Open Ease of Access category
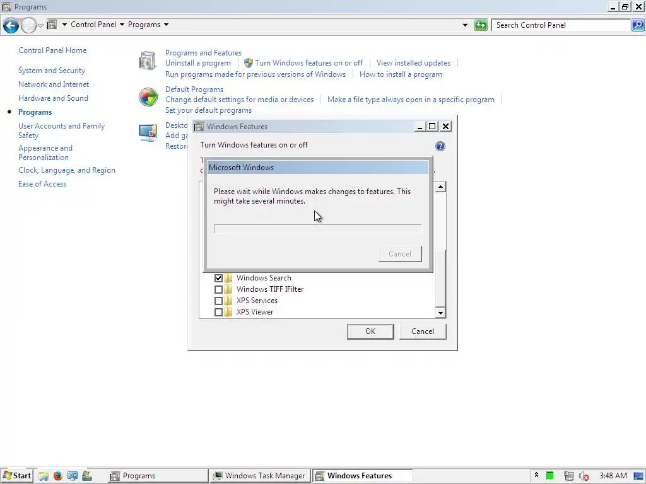This screenshot has height=484, width=646. click(x=42, y=184)
